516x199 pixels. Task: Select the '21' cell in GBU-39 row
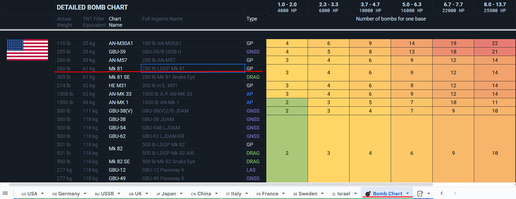[495, 52]
